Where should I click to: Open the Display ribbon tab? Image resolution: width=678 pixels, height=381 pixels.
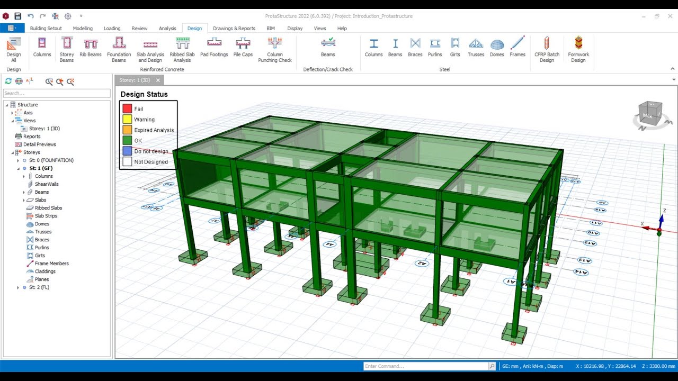click(295, 29)
